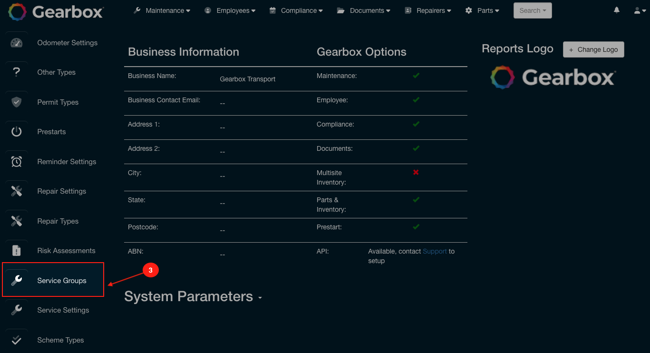Open the Employees dropdown menu
This screenshot has width=650, height=353.
(230, 10)
